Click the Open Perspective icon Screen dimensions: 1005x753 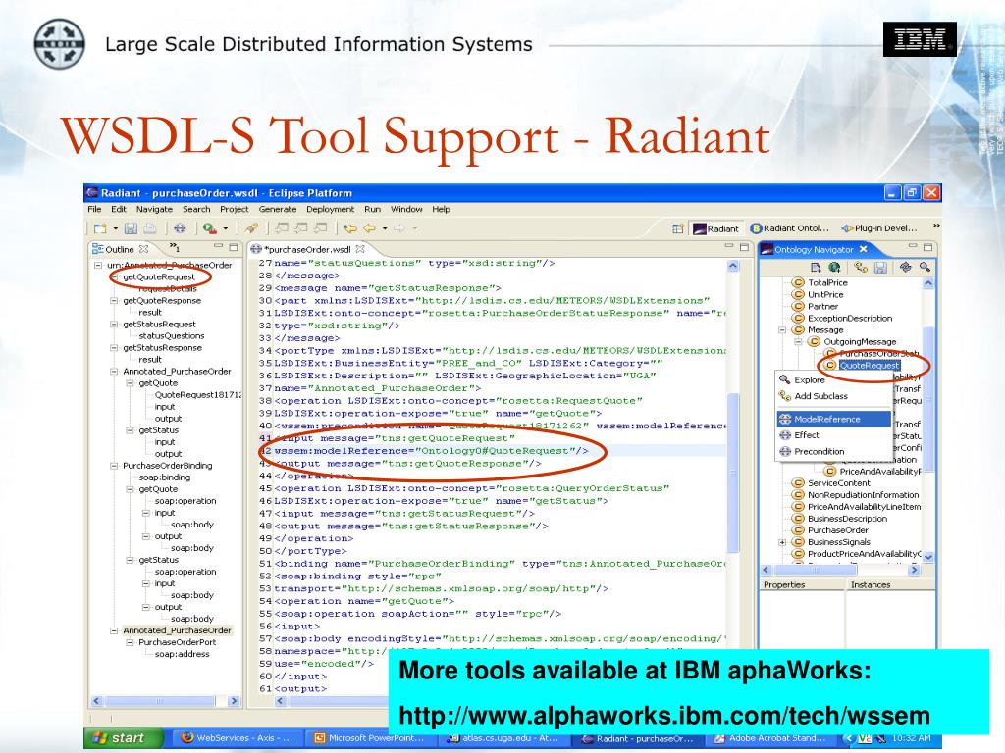[677, 228]
